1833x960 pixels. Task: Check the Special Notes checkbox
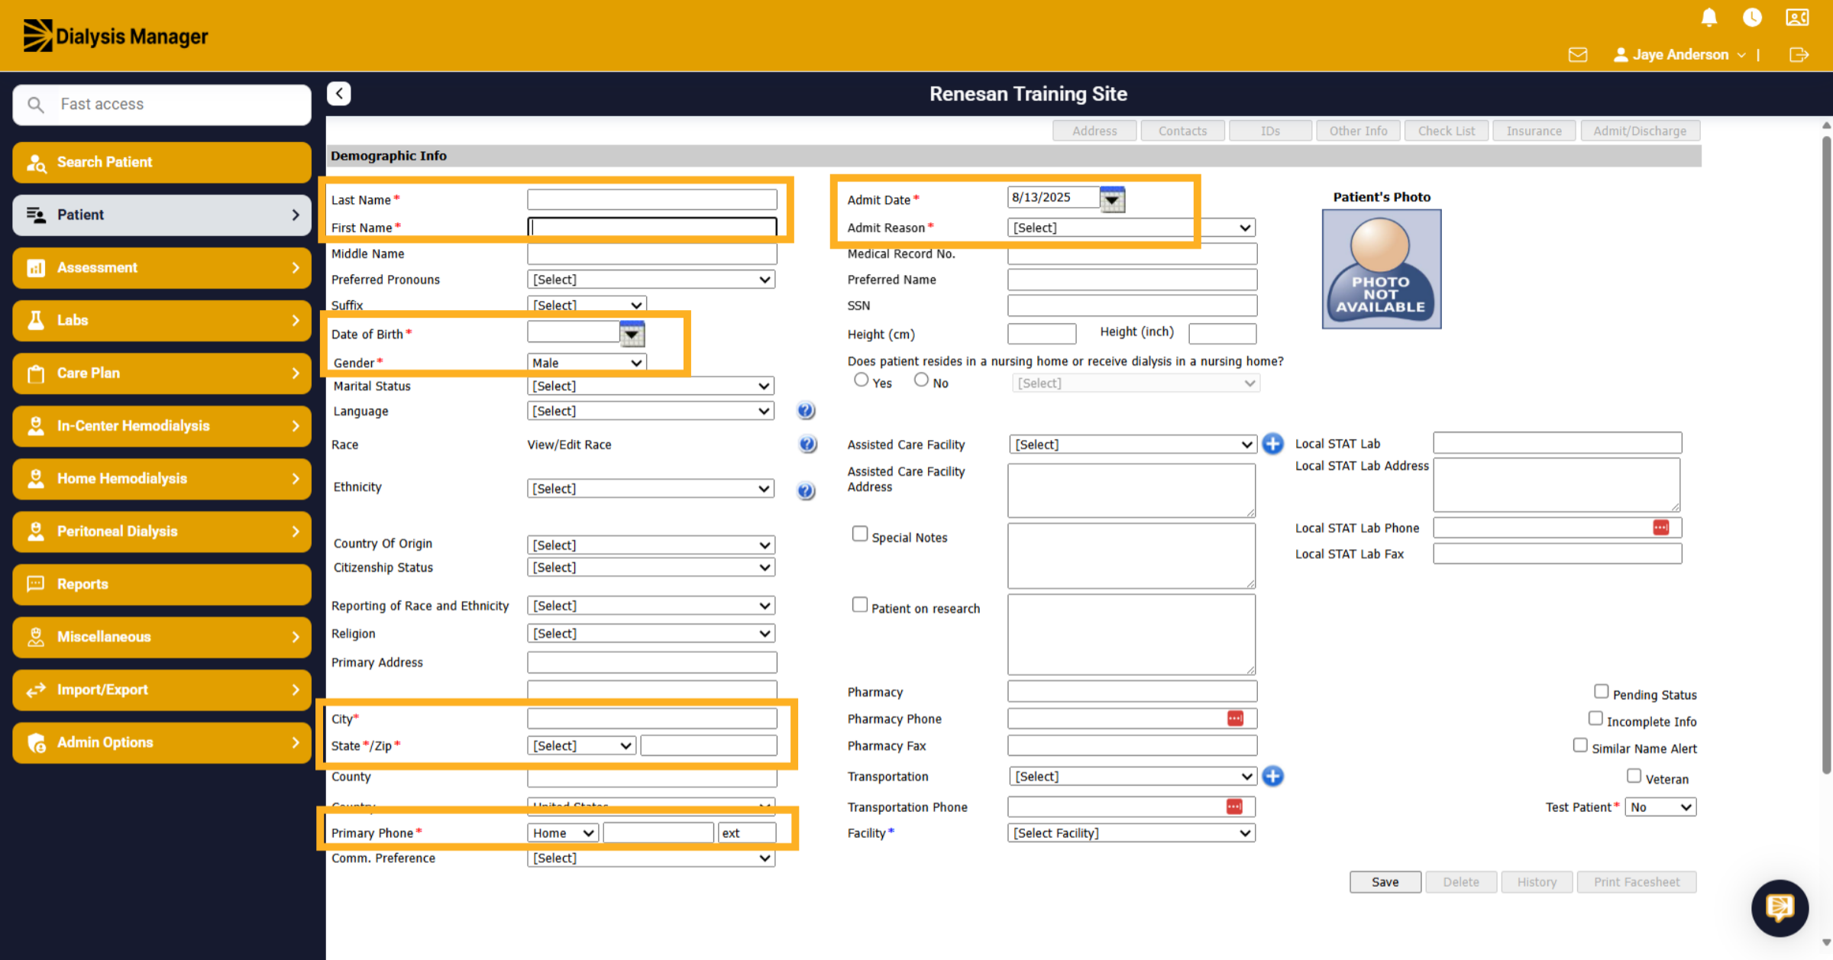point(860,534)
